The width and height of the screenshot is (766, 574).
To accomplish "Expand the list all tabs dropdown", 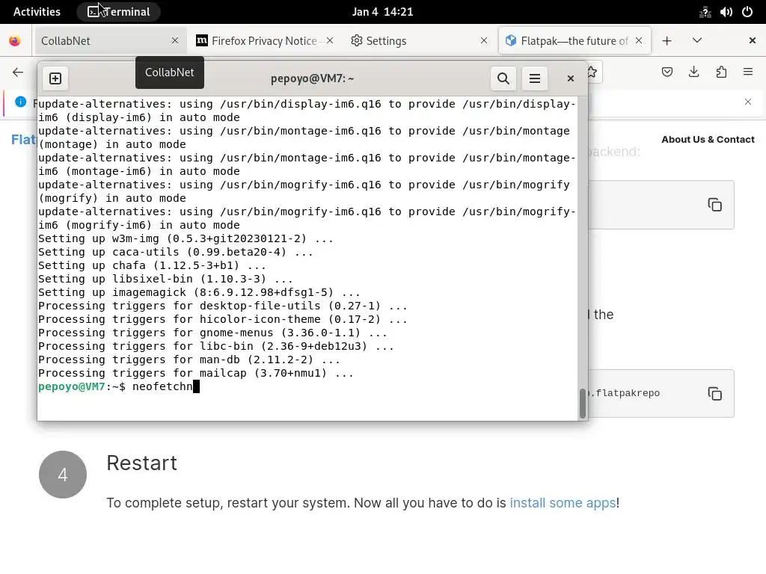I will tap(697, 40).
